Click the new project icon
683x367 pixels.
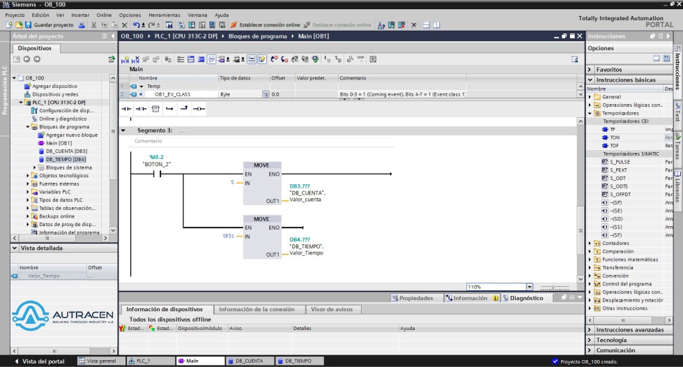[x=9, y=25]
